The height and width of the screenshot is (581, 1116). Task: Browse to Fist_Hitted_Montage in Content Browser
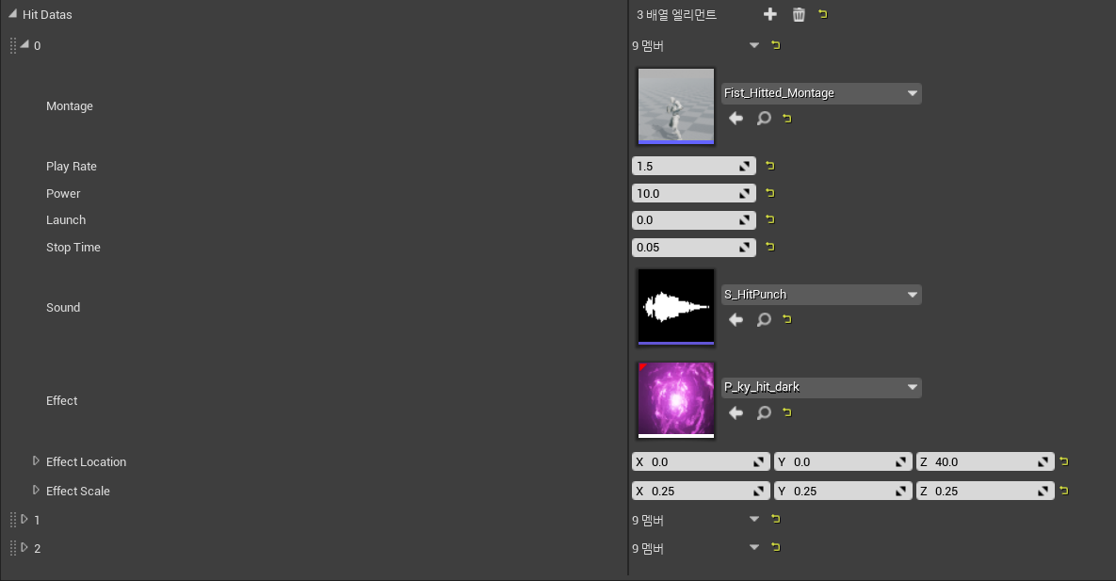[764, 119]
